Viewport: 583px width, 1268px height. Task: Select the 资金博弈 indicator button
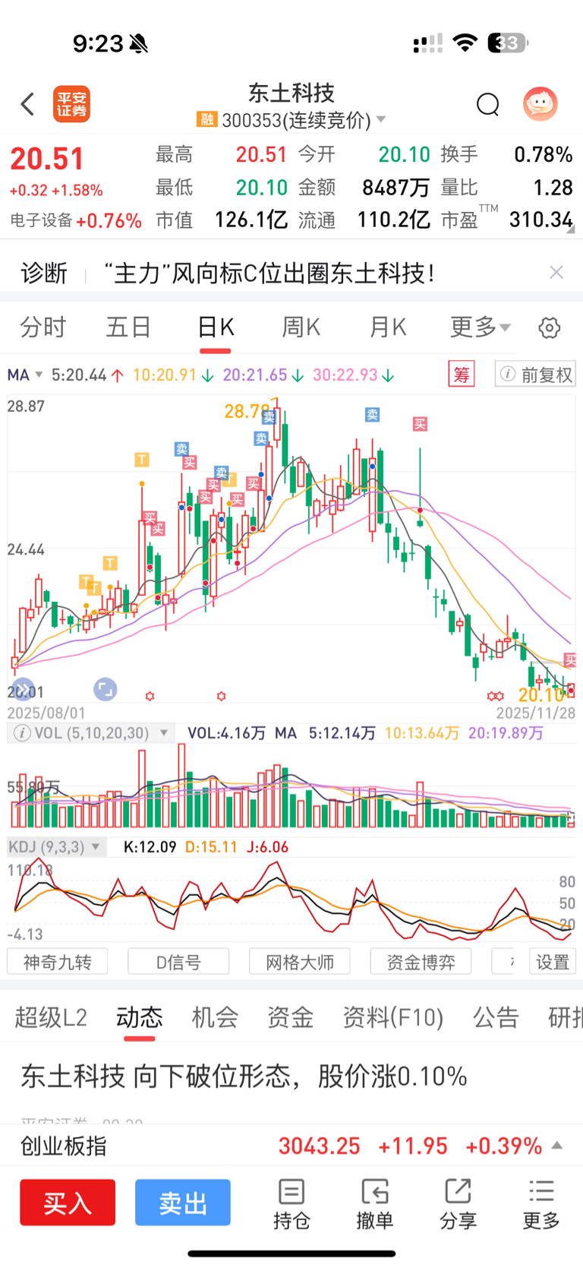tap(421, 962)
